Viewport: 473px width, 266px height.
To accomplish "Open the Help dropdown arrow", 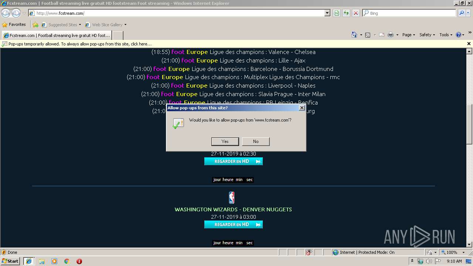I will tap(463, 35).
